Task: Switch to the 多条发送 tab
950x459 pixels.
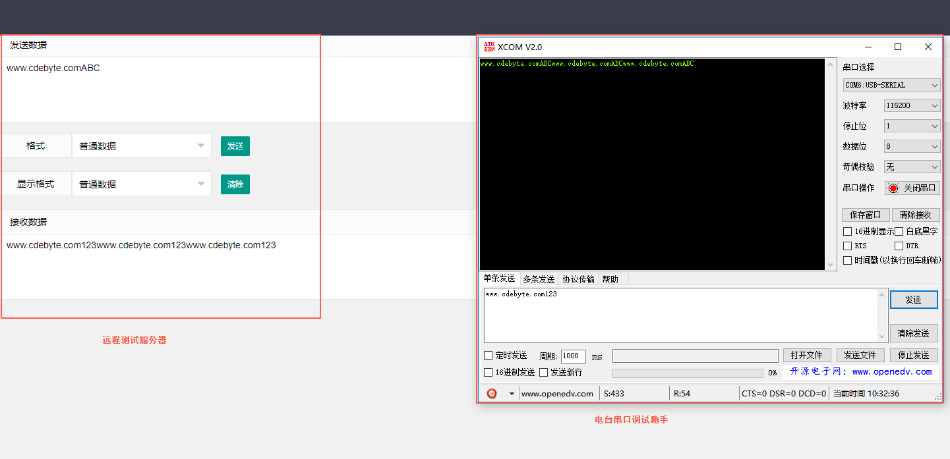Action: (539, 279)
